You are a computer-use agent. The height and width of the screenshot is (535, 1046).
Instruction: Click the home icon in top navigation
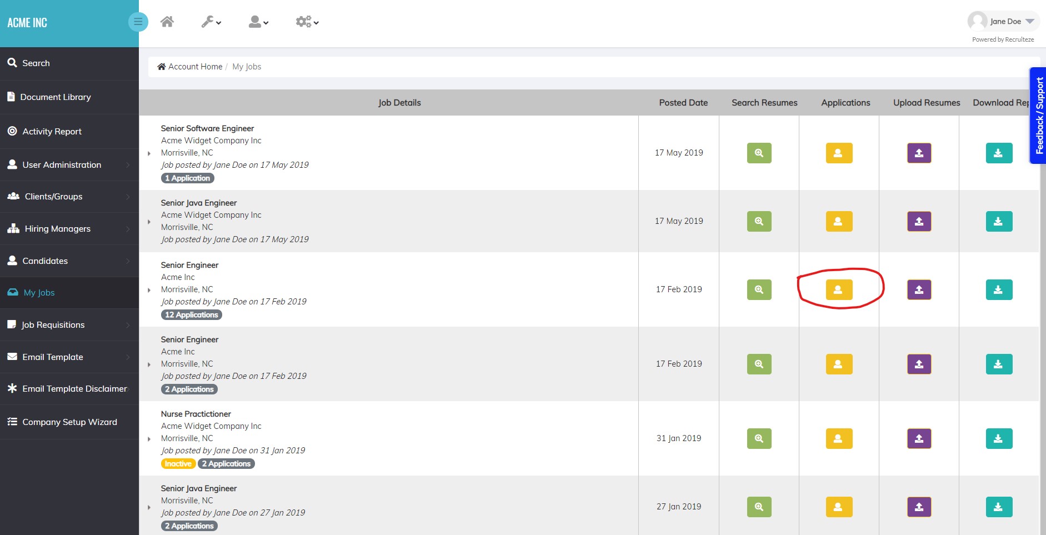click(x=167, y=22)
